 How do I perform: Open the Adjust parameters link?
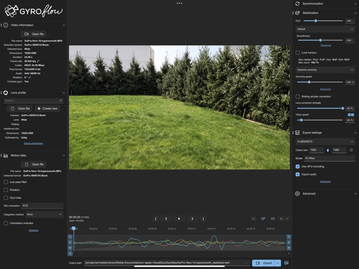pyautogui.click(x=33, y=143)
